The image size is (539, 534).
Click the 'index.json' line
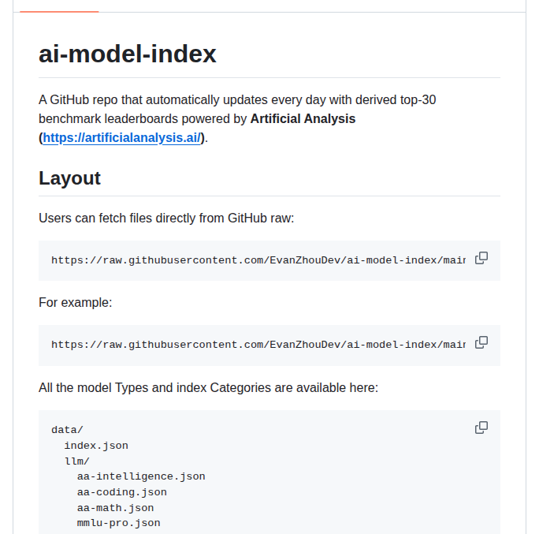click(x=96, y=446)
